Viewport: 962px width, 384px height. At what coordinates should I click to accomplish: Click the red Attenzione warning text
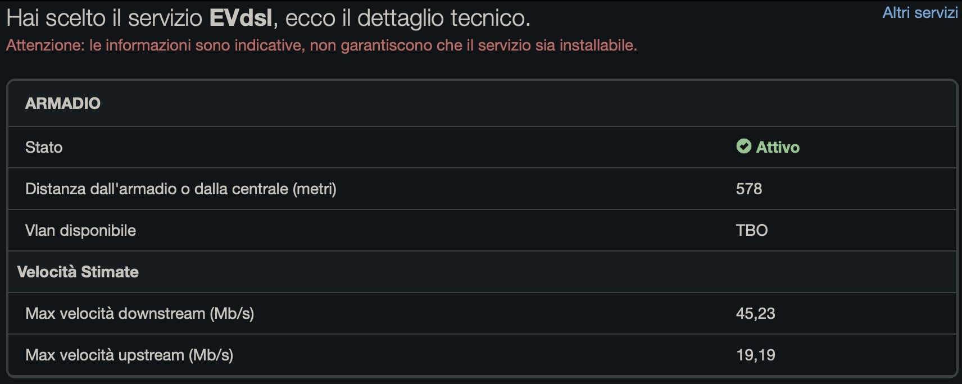coord(321,45)
